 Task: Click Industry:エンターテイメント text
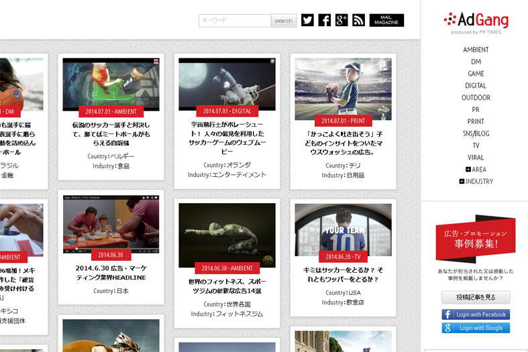coord(227,175)
